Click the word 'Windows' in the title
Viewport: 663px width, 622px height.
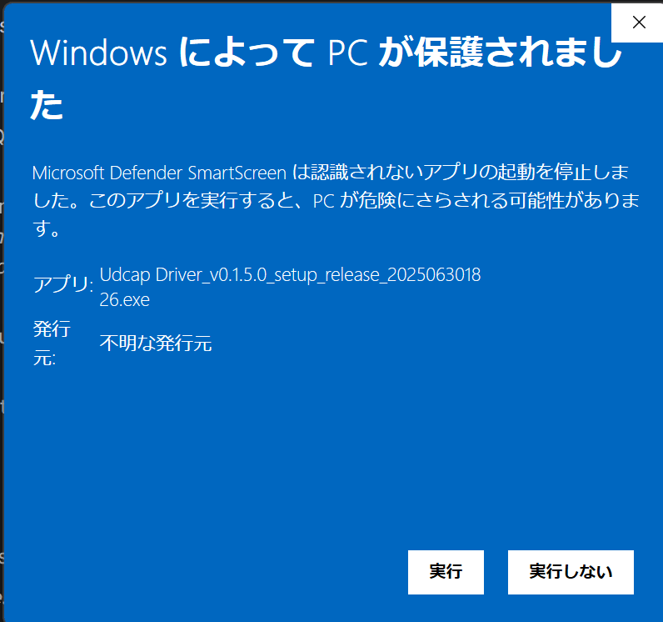tap(98, 53)
